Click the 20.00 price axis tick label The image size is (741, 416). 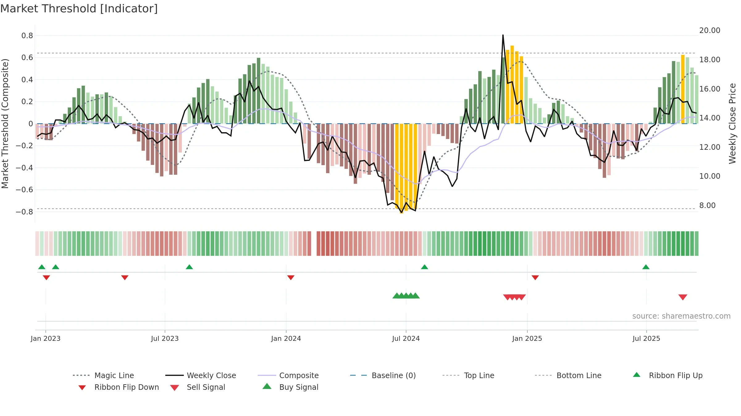710,31
